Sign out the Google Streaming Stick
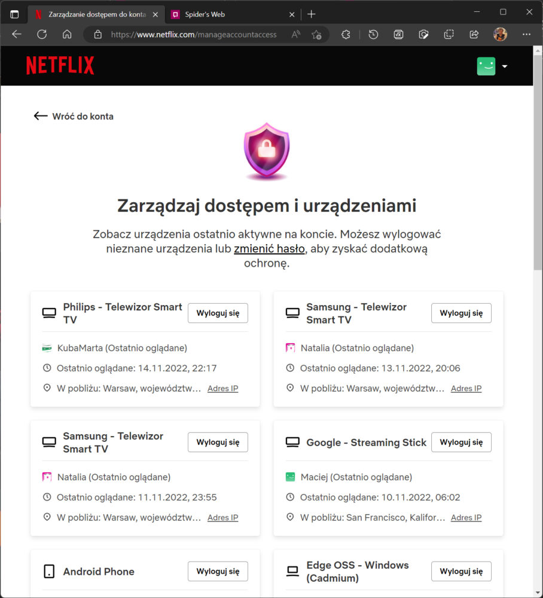Screen dimensions: 543x598 (461, 442)
